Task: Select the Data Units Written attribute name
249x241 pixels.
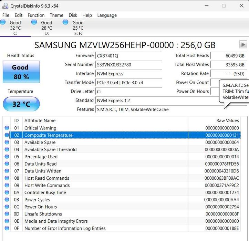Action: click(x=43, y=171)
